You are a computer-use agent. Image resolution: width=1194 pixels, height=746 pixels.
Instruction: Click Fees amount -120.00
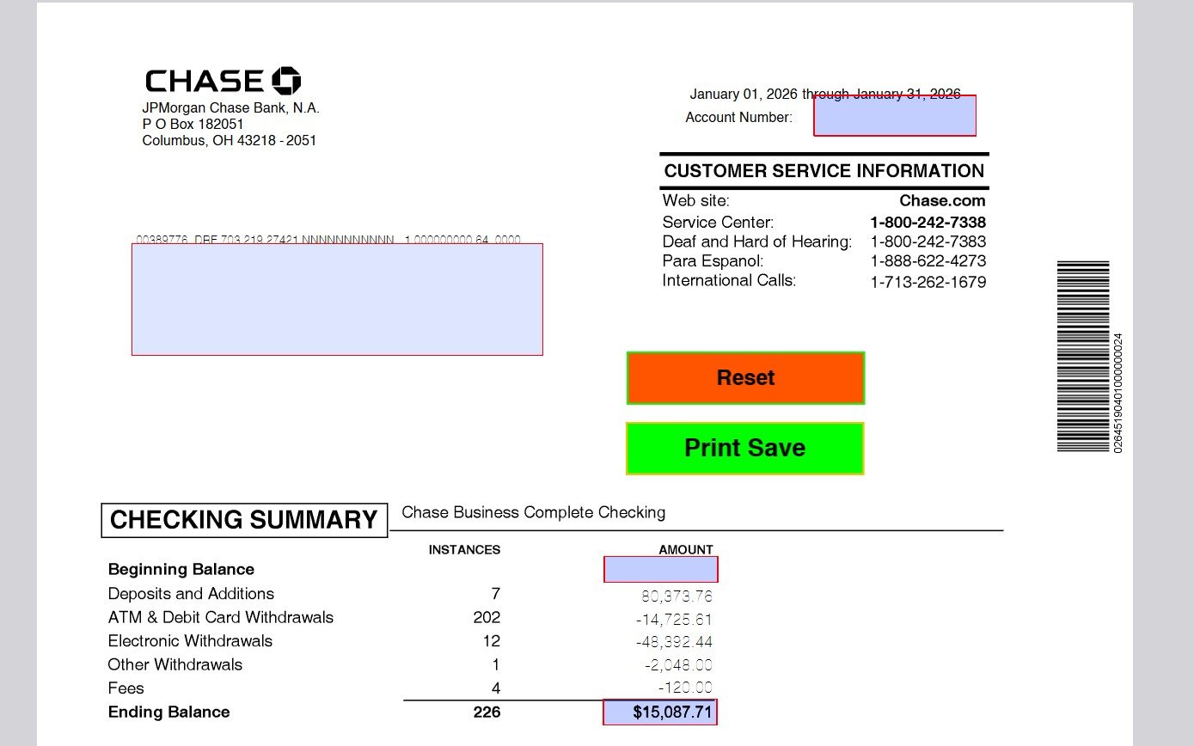[685, 688]
